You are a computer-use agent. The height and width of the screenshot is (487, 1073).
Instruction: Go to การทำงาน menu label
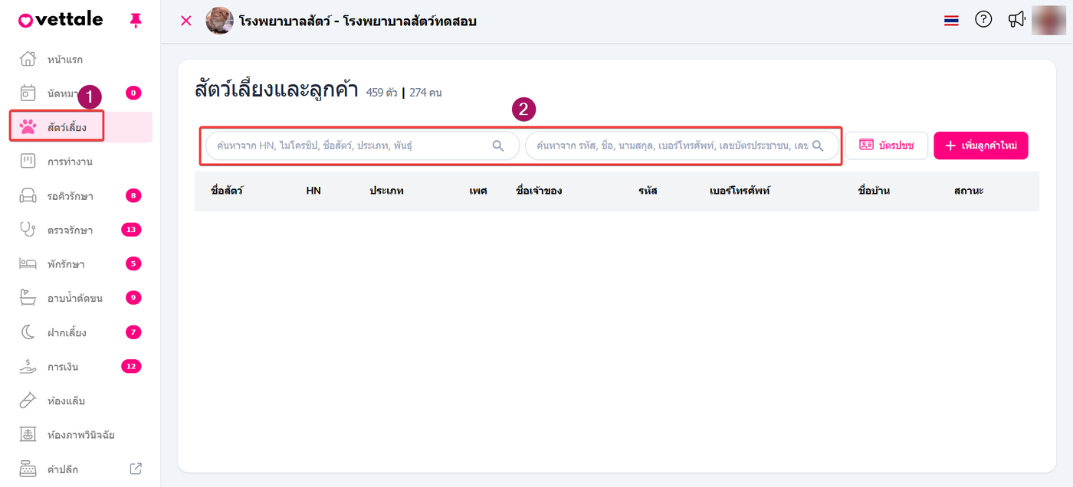pyautogui.click(x=70, y=162)
